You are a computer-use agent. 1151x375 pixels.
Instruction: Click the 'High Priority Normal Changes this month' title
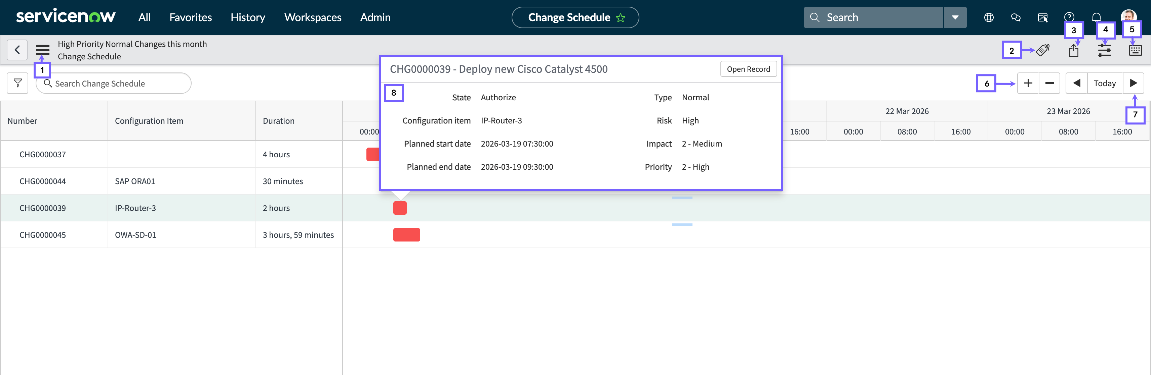coord(132,44)
